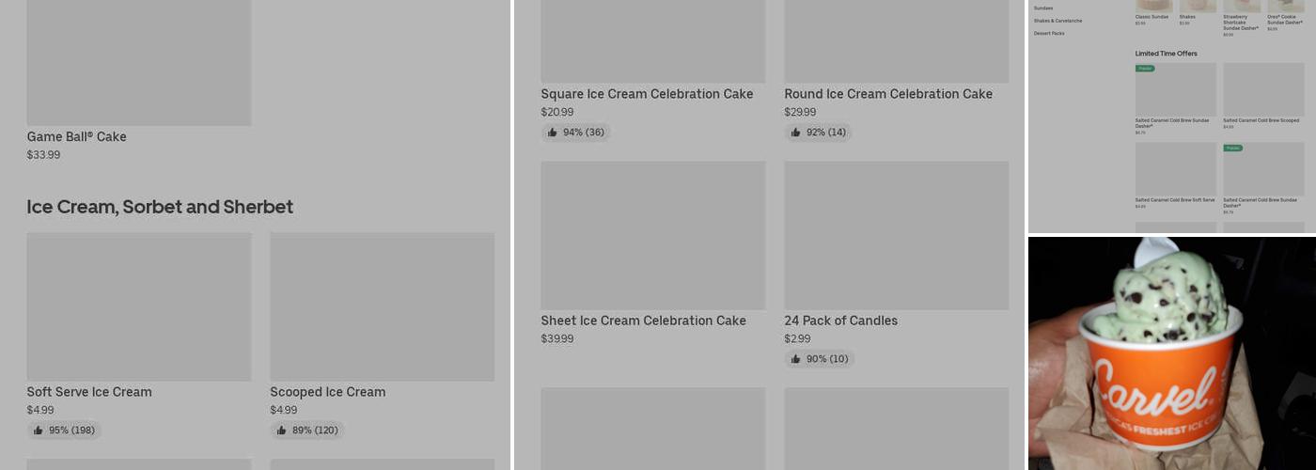Image resolution: width=1316 pixels, height=470 pixels.
Task: Open the 24 Pack of Candles image
Action: [x=896, y=235]
